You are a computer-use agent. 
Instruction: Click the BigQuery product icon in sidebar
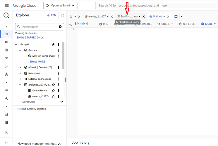pyautogui.click(x=6, y=15)
